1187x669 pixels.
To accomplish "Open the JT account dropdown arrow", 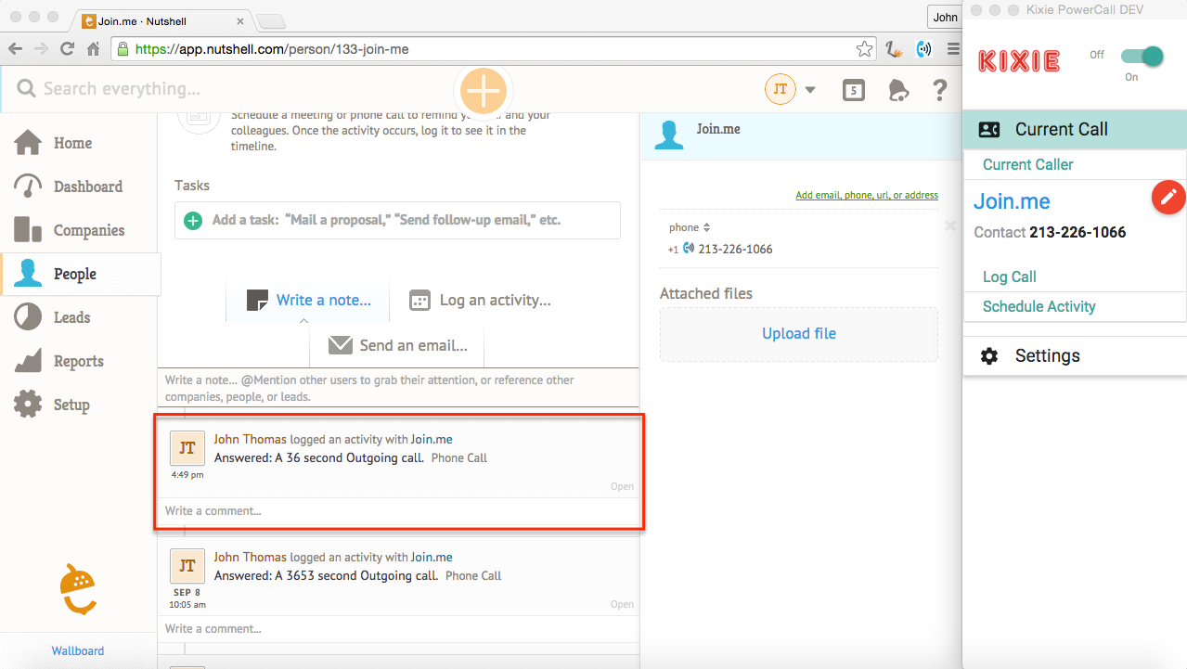I will pos(808,89).
